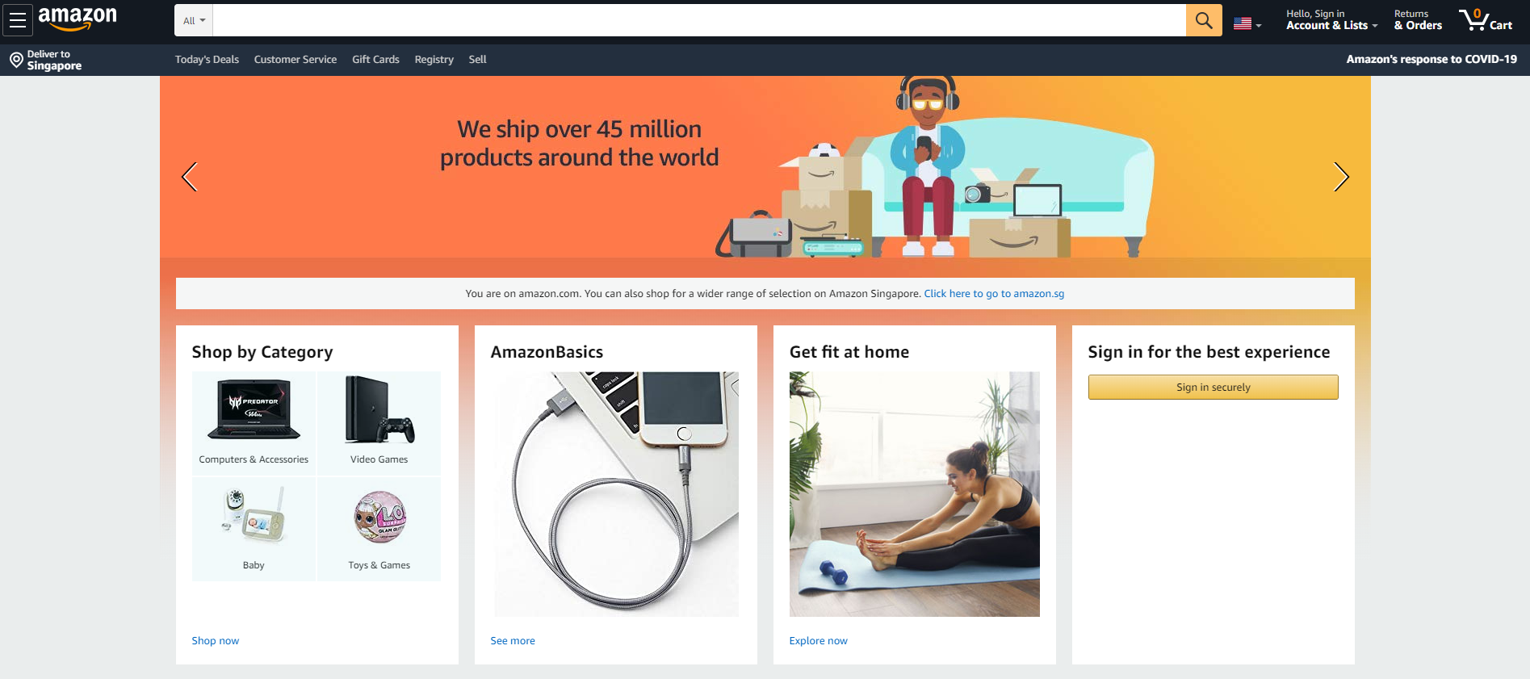The width and height of the screenshot is (1530, 679).
Task: Open the Customer Service menu item
Action: pyautogui.click(x=296, y=60)
